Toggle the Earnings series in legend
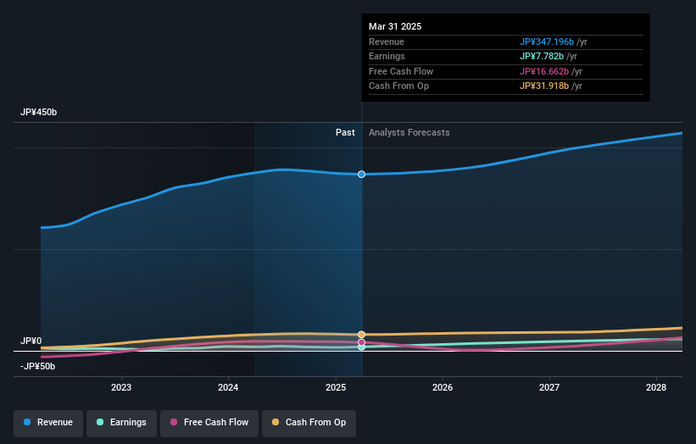The height and width of the screenshot is (444, 696). (121, 422)
